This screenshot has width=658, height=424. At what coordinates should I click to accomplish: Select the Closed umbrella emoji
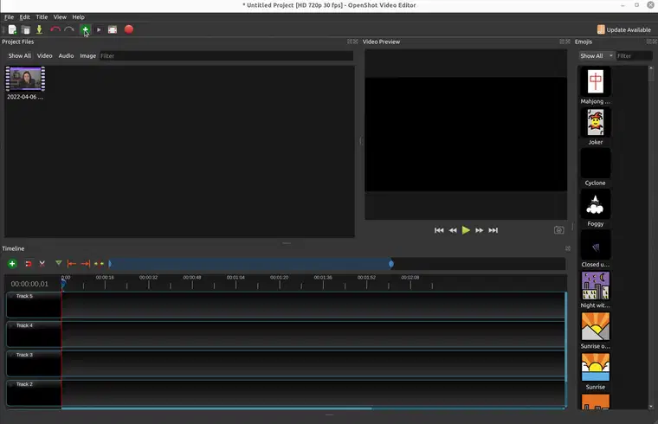click(596, 245)
